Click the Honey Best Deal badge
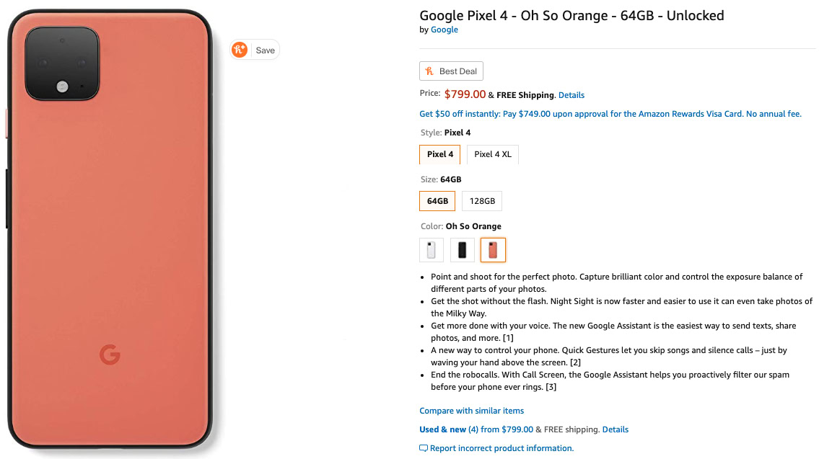 tap(451, 71)
